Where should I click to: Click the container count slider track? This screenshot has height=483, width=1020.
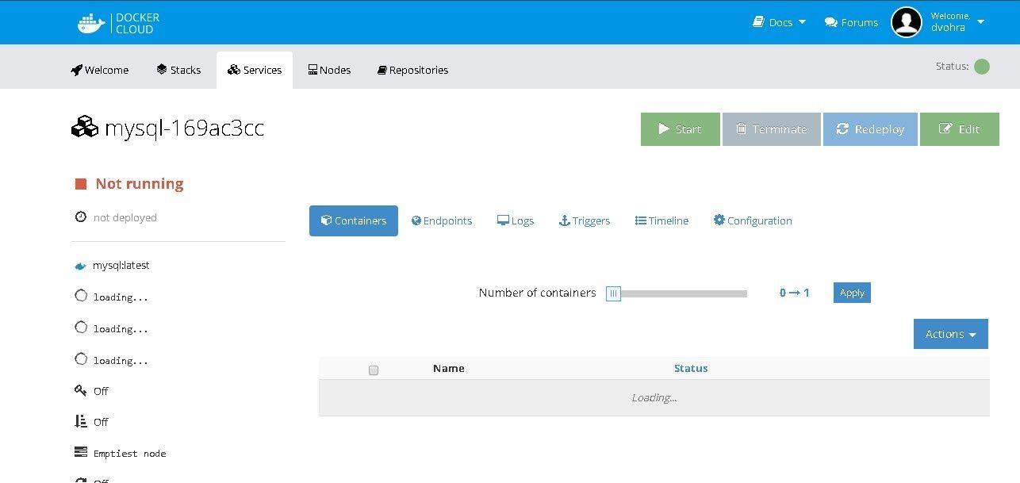677,293
